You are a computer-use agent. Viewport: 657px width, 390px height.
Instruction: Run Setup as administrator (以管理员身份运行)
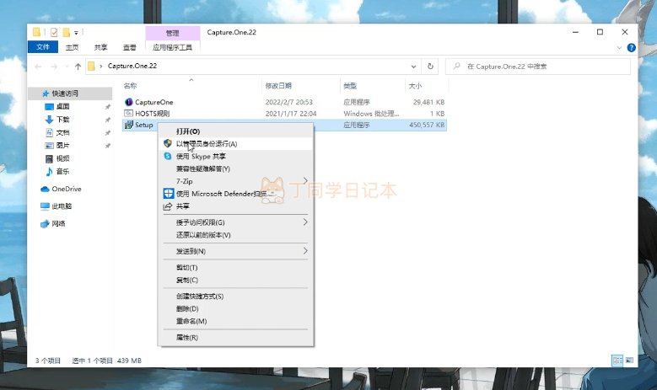235,143
